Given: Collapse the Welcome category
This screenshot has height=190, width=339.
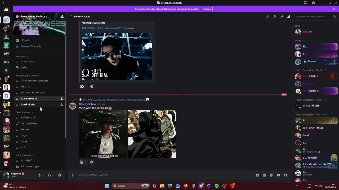Looking at the screenshot, I should 21,56.
